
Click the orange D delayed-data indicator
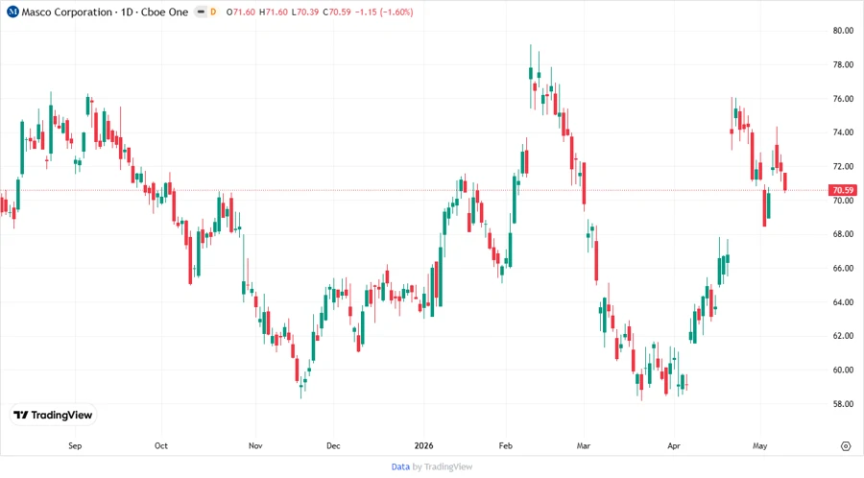[x=213, y=12]
